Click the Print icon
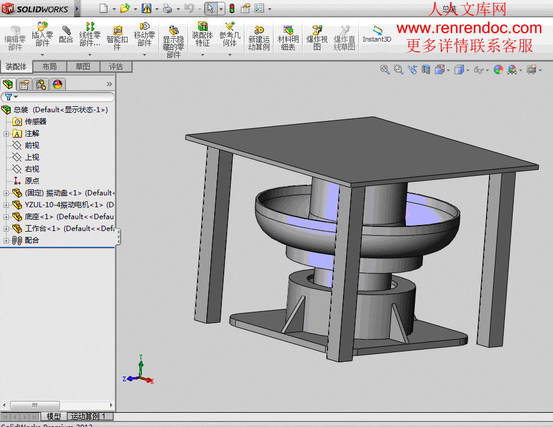 pos(168,8)
